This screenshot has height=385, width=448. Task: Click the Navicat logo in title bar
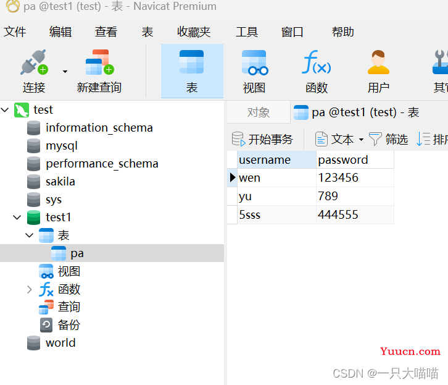click(13, 6)
